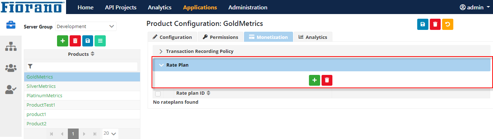Viewport: 493px width, 139px height.
Task: Open the users group sidebar icon
Action: click(11, 68)
